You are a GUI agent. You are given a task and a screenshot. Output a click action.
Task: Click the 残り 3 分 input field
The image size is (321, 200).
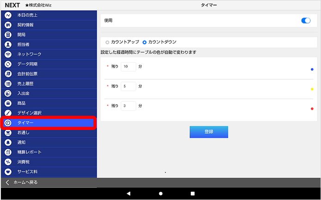click(128, 106)
